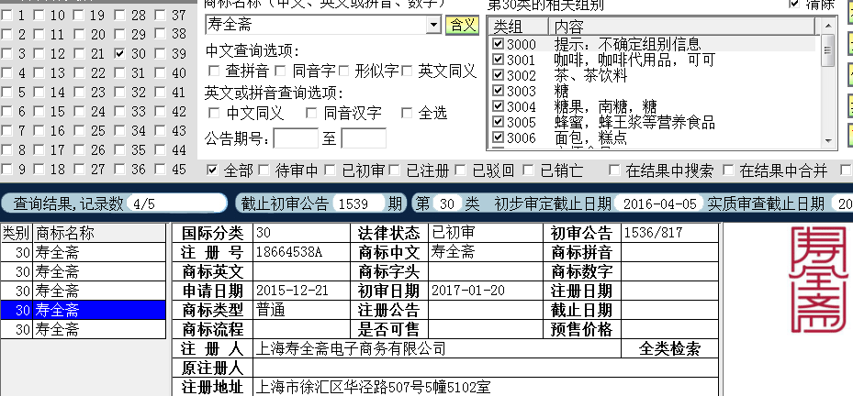This screenshot has width=853, height=396.
Task: Enable 在结果中合并 option
Action: (x=728, y=170)
